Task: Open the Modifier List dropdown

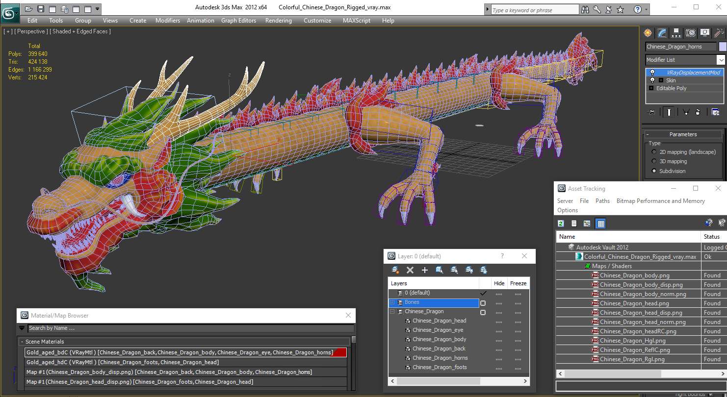Action: pos(721,60)
